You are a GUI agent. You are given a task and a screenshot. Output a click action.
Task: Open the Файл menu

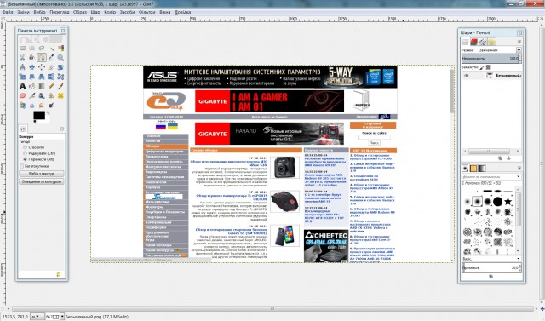(8, 12)
